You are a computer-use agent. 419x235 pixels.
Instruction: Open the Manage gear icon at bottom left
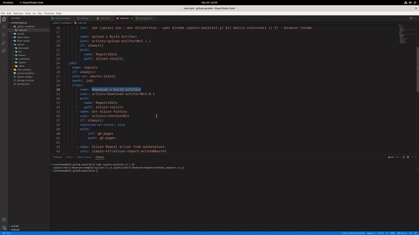[4, 228]
